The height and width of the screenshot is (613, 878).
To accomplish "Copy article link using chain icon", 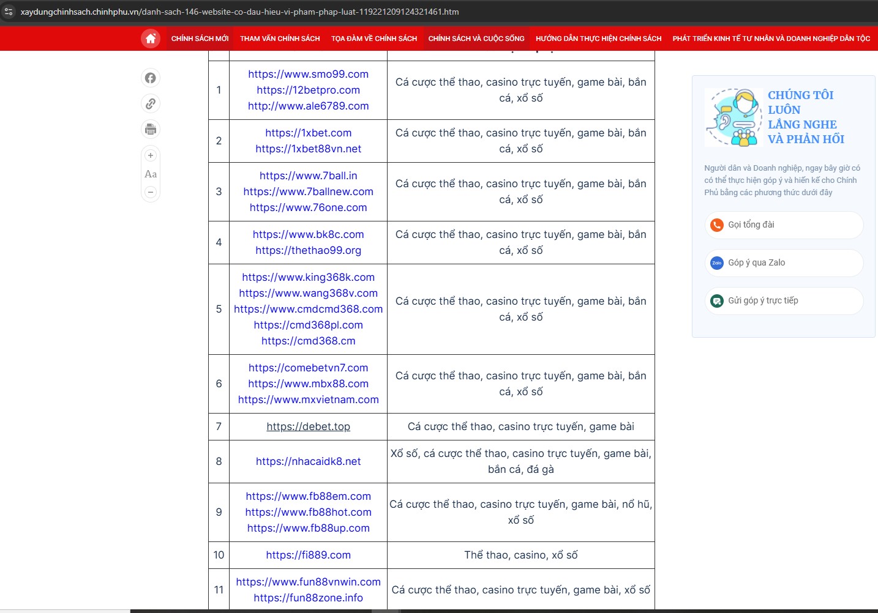I will [151, 103].
